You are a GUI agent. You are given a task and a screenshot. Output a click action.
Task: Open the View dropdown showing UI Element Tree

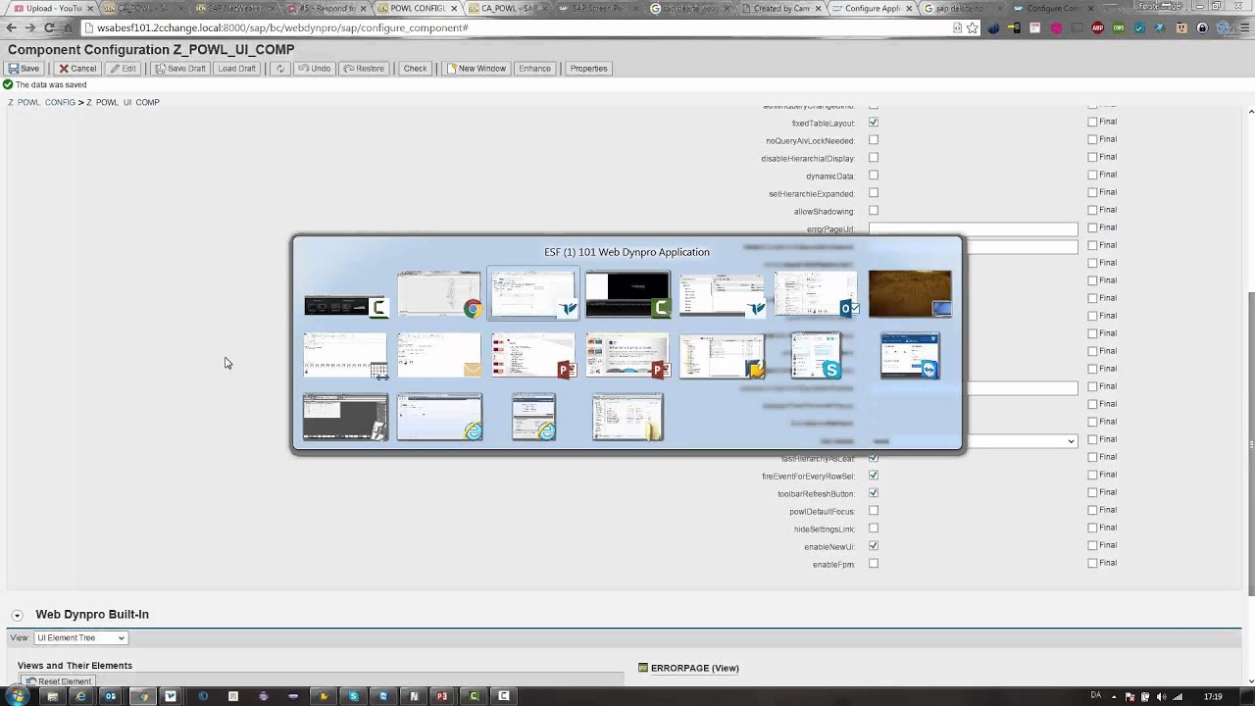click(x=80, y=637)
